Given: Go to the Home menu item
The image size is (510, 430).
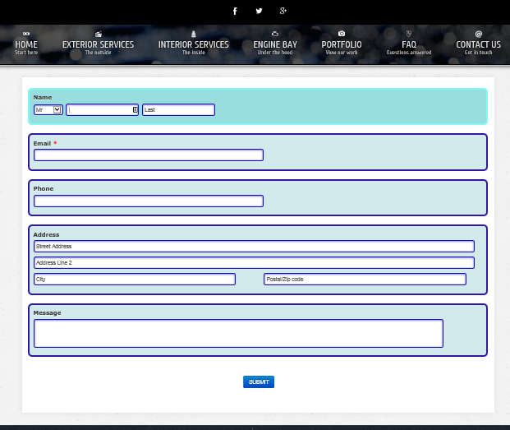Looking at the screenshot, I should coord(26,45).
